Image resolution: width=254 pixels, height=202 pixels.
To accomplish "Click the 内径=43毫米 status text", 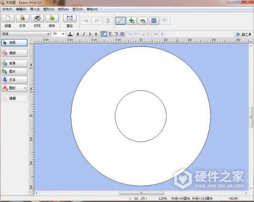I will point(180,199).
